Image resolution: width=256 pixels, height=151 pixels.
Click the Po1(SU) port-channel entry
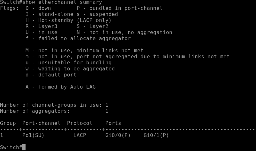point(33,135)
